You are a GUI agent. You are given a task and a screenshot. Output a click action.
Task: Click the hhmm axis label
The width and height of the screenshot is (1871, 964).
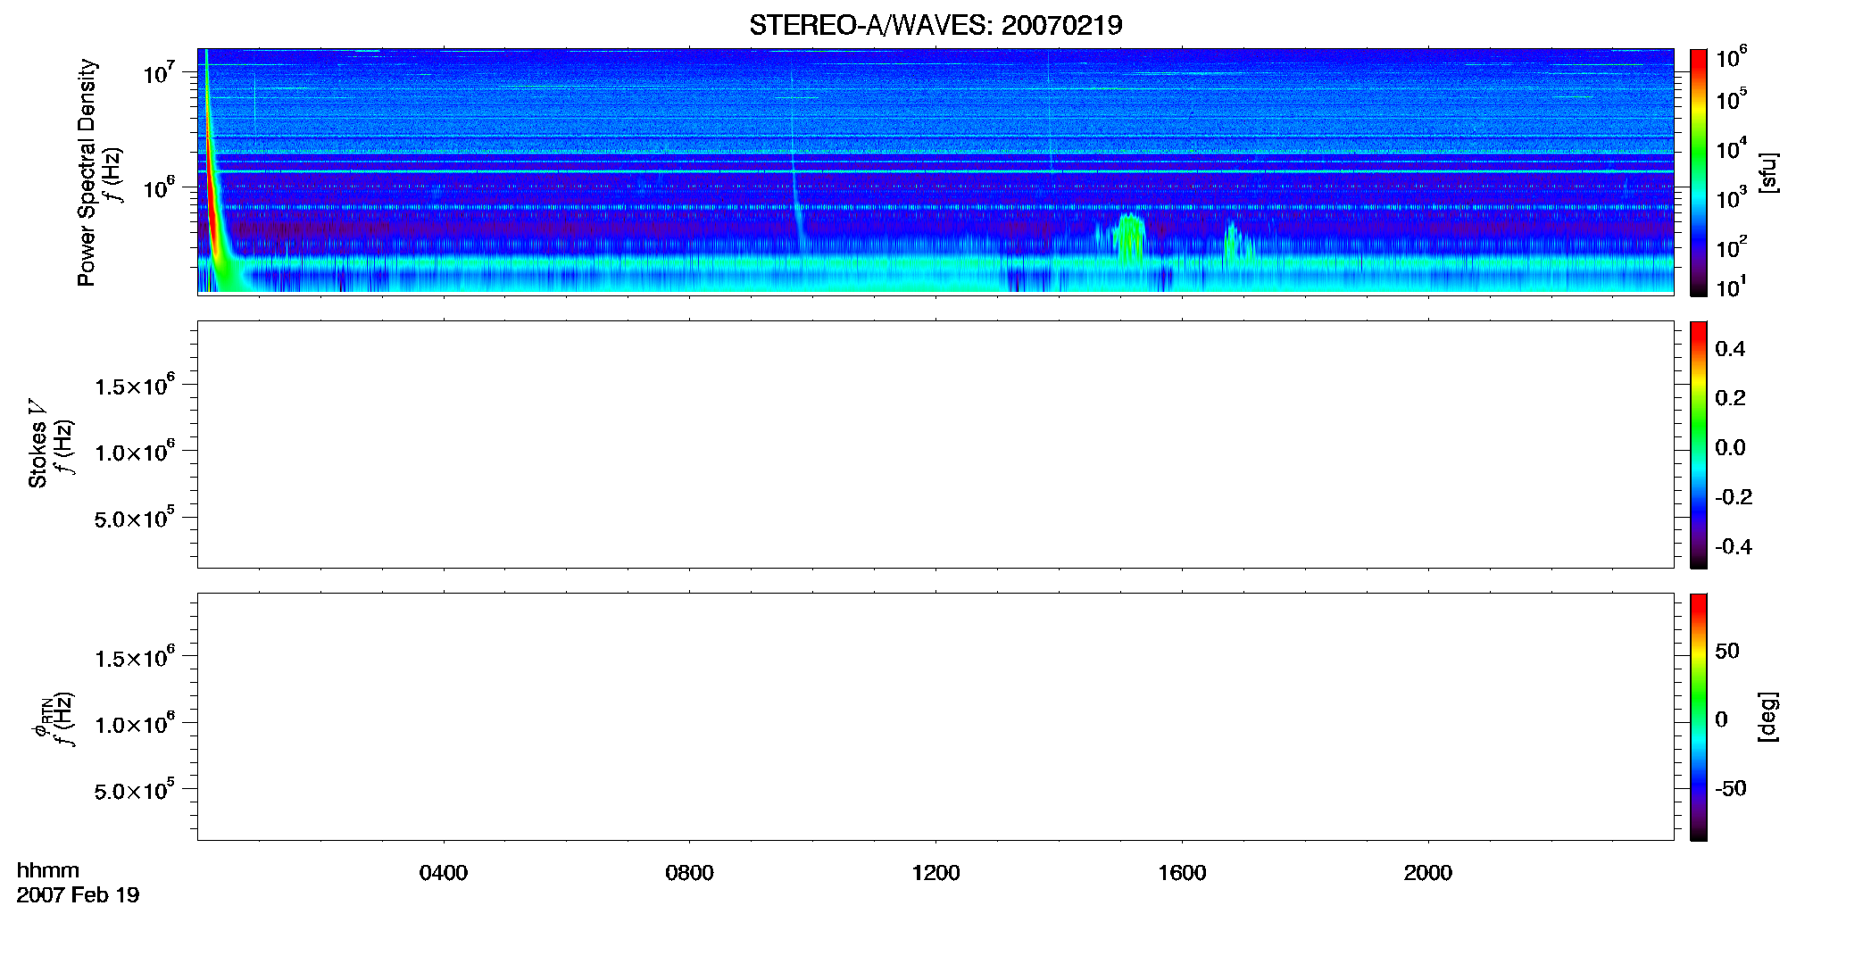point(48,870)
